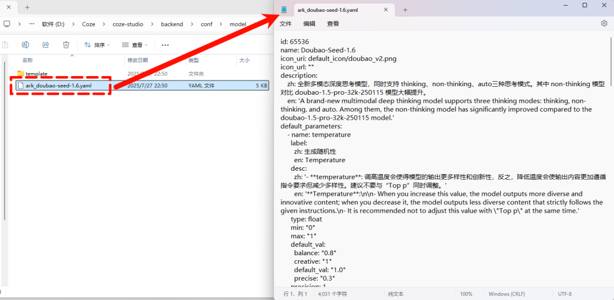Click the 'balance: "0.8"' line

[315, 253]
